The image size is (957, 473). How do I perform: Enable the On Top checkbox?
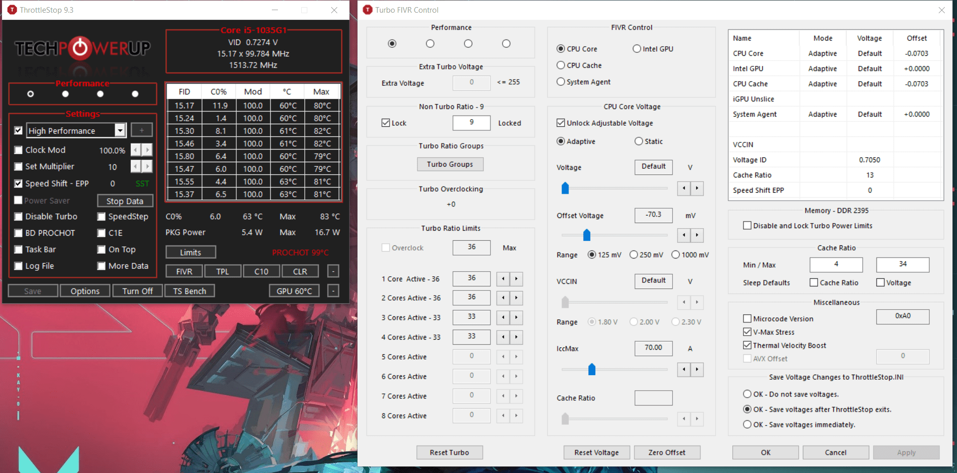[101, 249]
